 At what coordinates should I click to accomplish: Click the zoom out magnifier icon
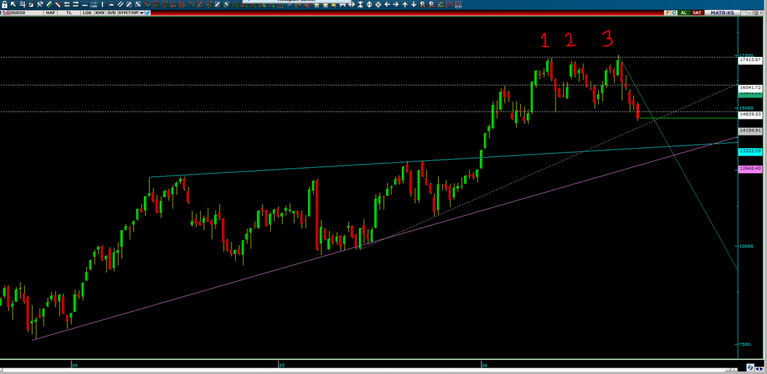pyautogui.click(x=431, y=4)
